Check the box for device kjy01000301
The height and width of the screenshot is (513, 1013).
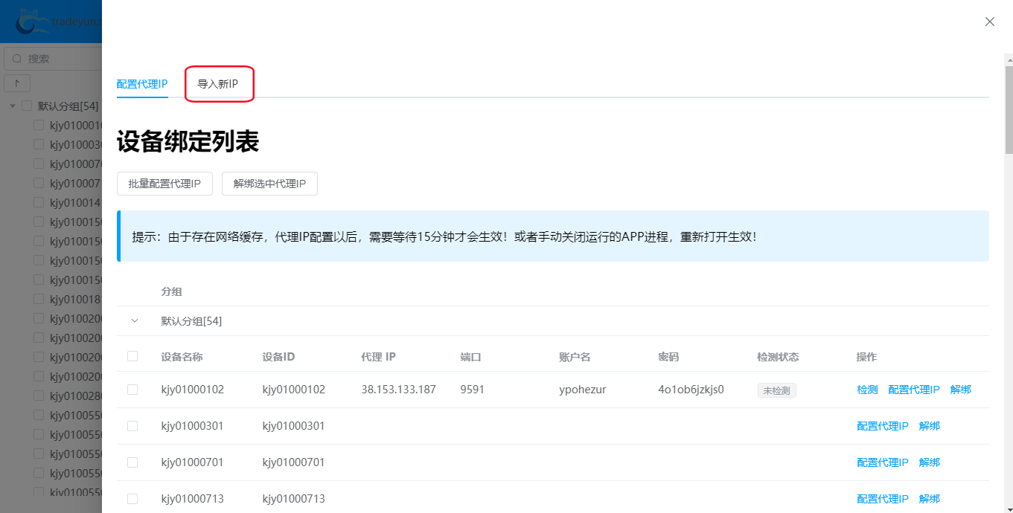tap(132, 426)
